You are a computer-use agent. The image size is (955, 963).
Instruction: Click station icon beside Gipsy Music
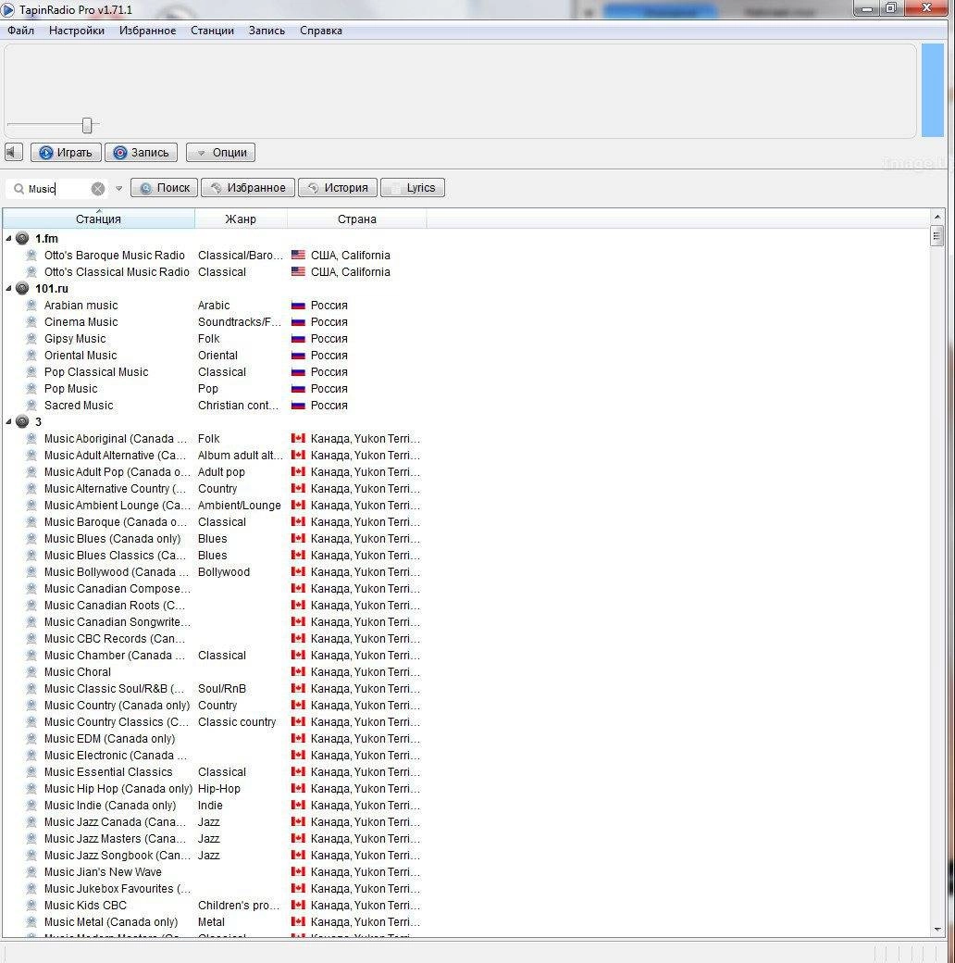(x=31, y=338)
